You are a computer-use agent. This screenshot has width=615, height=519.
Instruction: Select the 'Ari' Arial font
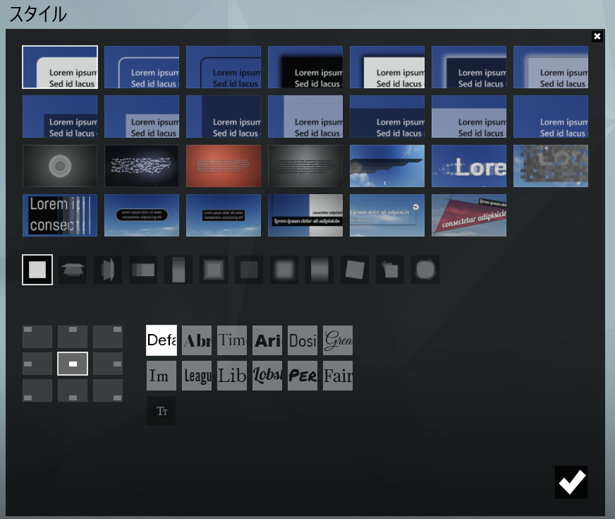267,340
